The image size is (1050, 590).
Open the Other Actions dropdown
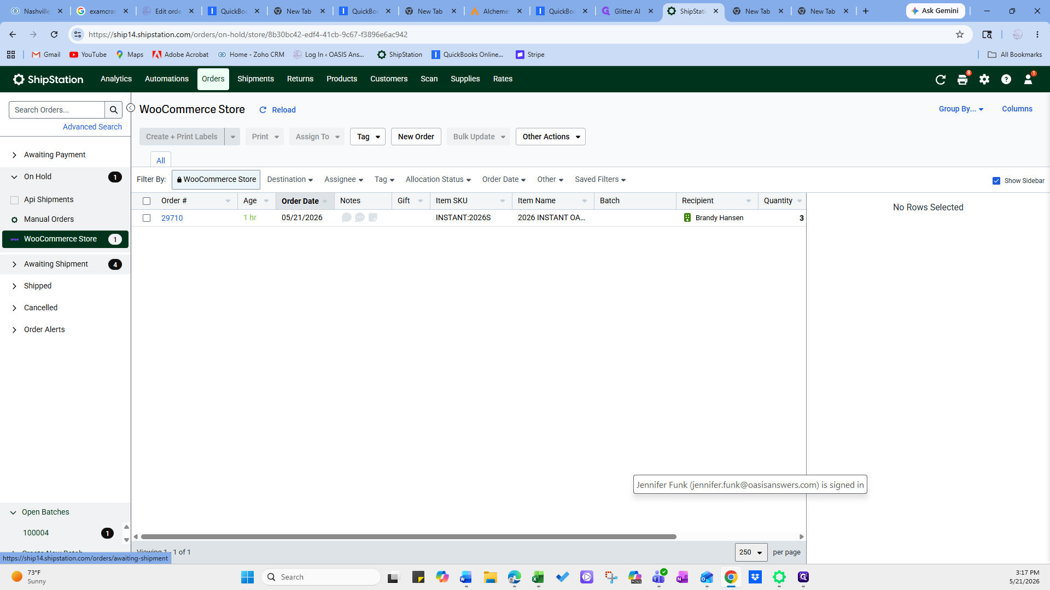(550, 137)
